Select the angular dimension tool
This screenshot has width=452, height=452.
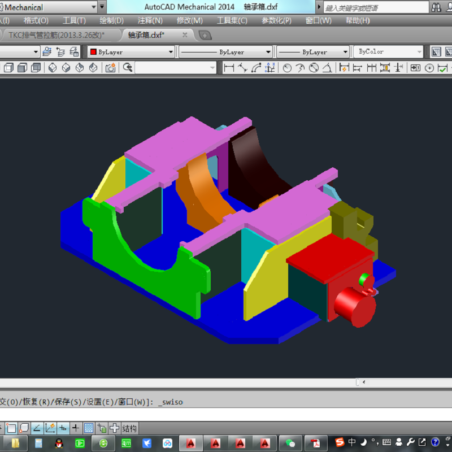327,68
